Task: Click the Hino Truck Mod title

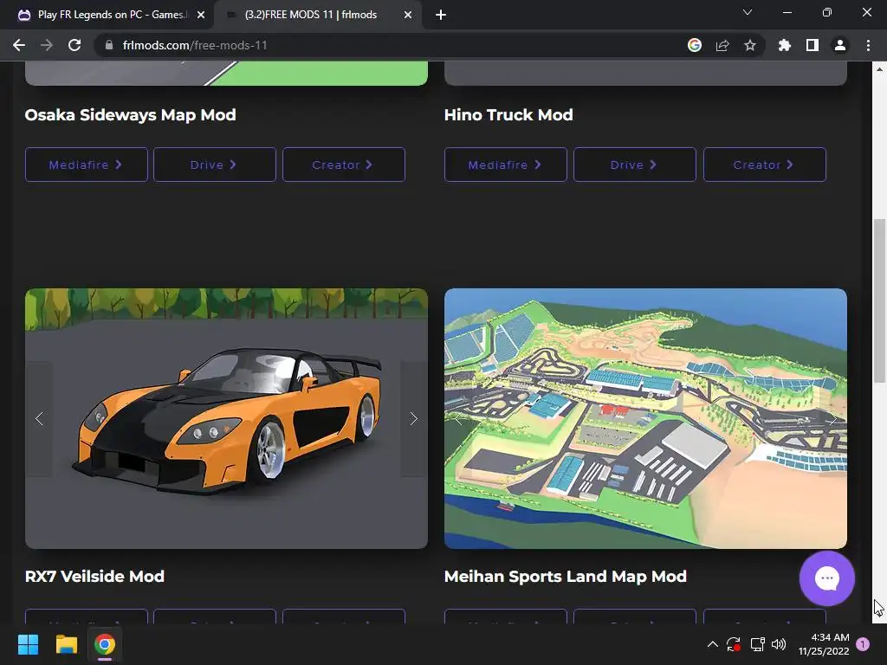Action: tap(508, 115)
